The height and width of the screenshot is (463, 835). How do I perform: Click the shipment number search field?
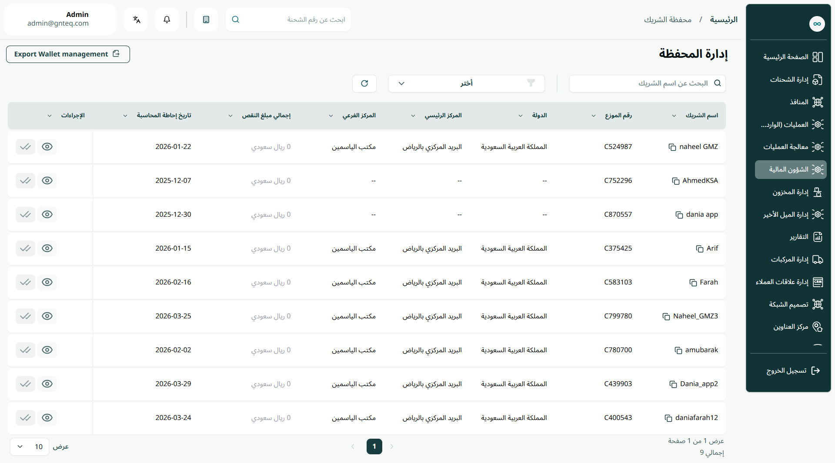click(x=288, y=20)
